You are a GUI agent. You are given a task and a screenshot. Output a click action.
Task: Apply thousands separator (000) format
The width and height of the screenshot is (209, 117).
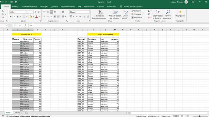[x=80, y=17]
